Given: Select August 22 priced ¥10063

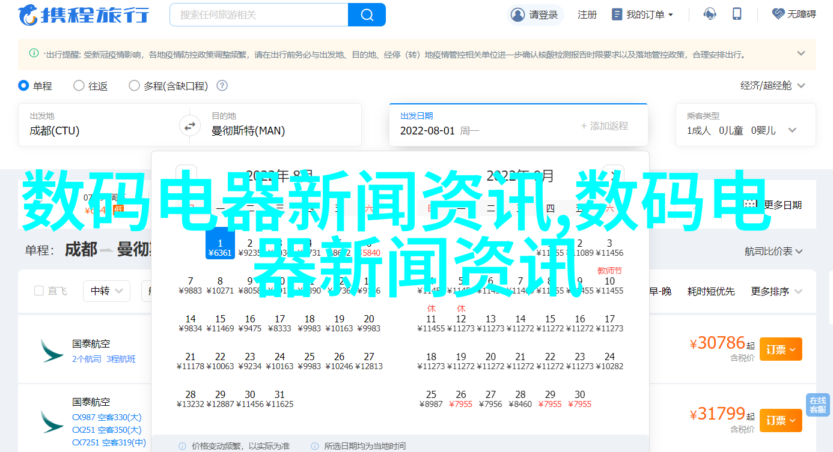Looking at the screenshot, I should coord(220,361).
